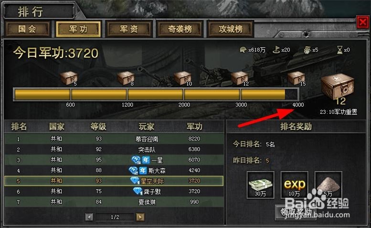Click the merit progress bar

[156, 95]
